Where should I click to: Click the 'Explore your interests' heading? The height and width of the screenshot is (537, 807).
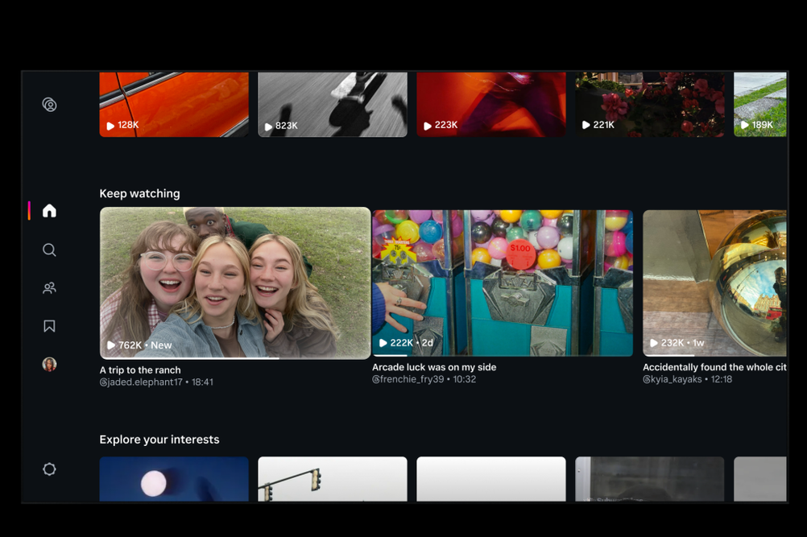click(x=159, y=440)
